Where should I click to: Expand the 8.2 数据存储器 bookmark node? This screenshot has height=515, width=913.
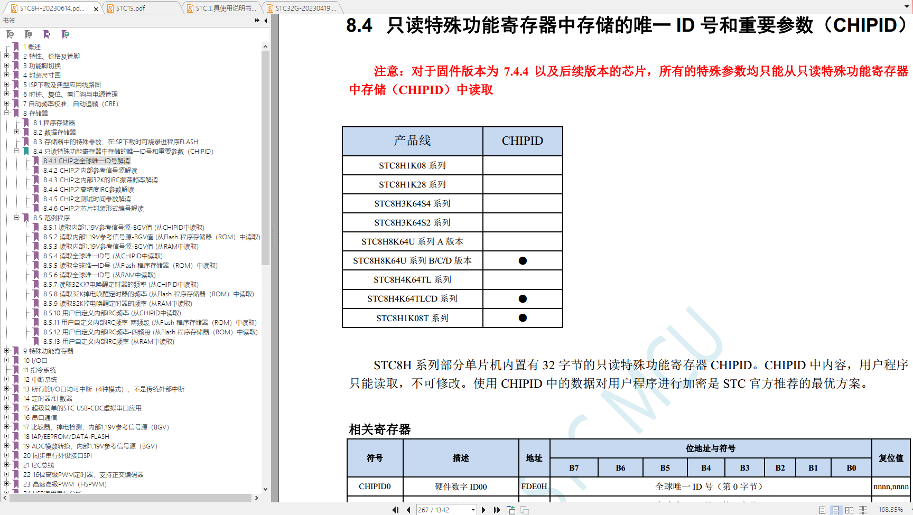16,132
